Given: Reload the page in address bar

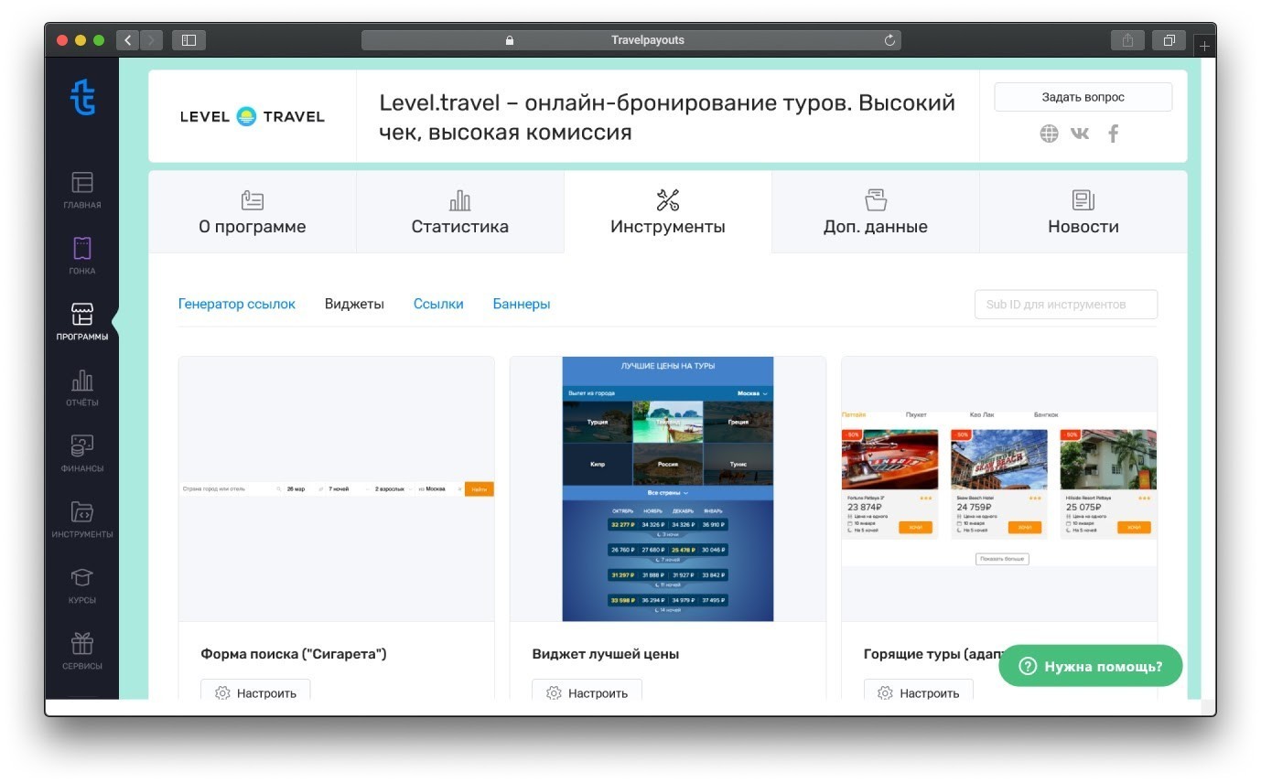Looking at the screenshot, I should (x=889, y=40).
